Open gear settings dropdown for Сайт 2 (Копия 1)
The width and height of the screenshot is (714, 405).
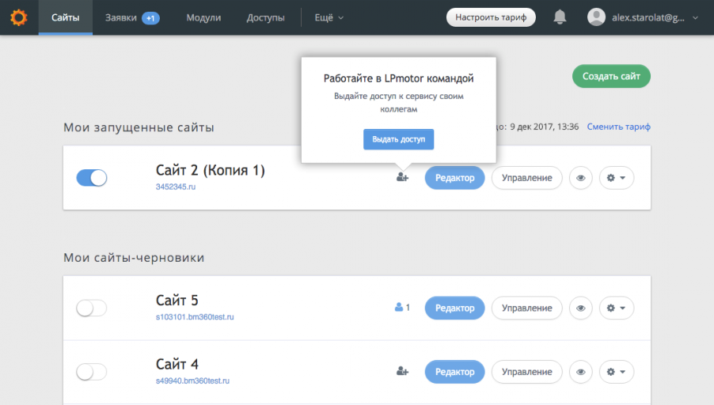(616, 178)
